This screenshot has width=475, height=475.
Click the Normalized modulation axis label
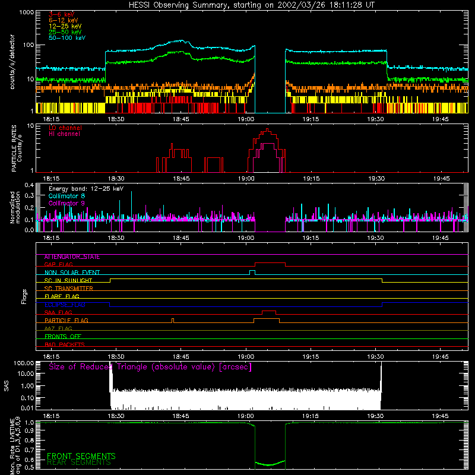[15, 207]
